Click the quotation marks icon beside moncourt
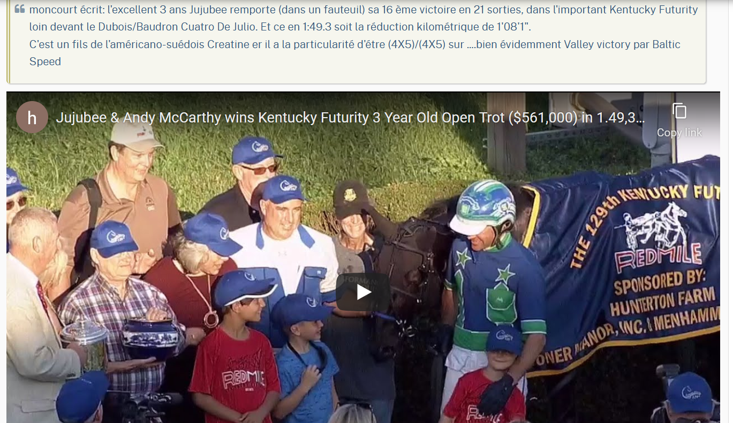The width and height of the screenshot is (733, 423). 20,9
